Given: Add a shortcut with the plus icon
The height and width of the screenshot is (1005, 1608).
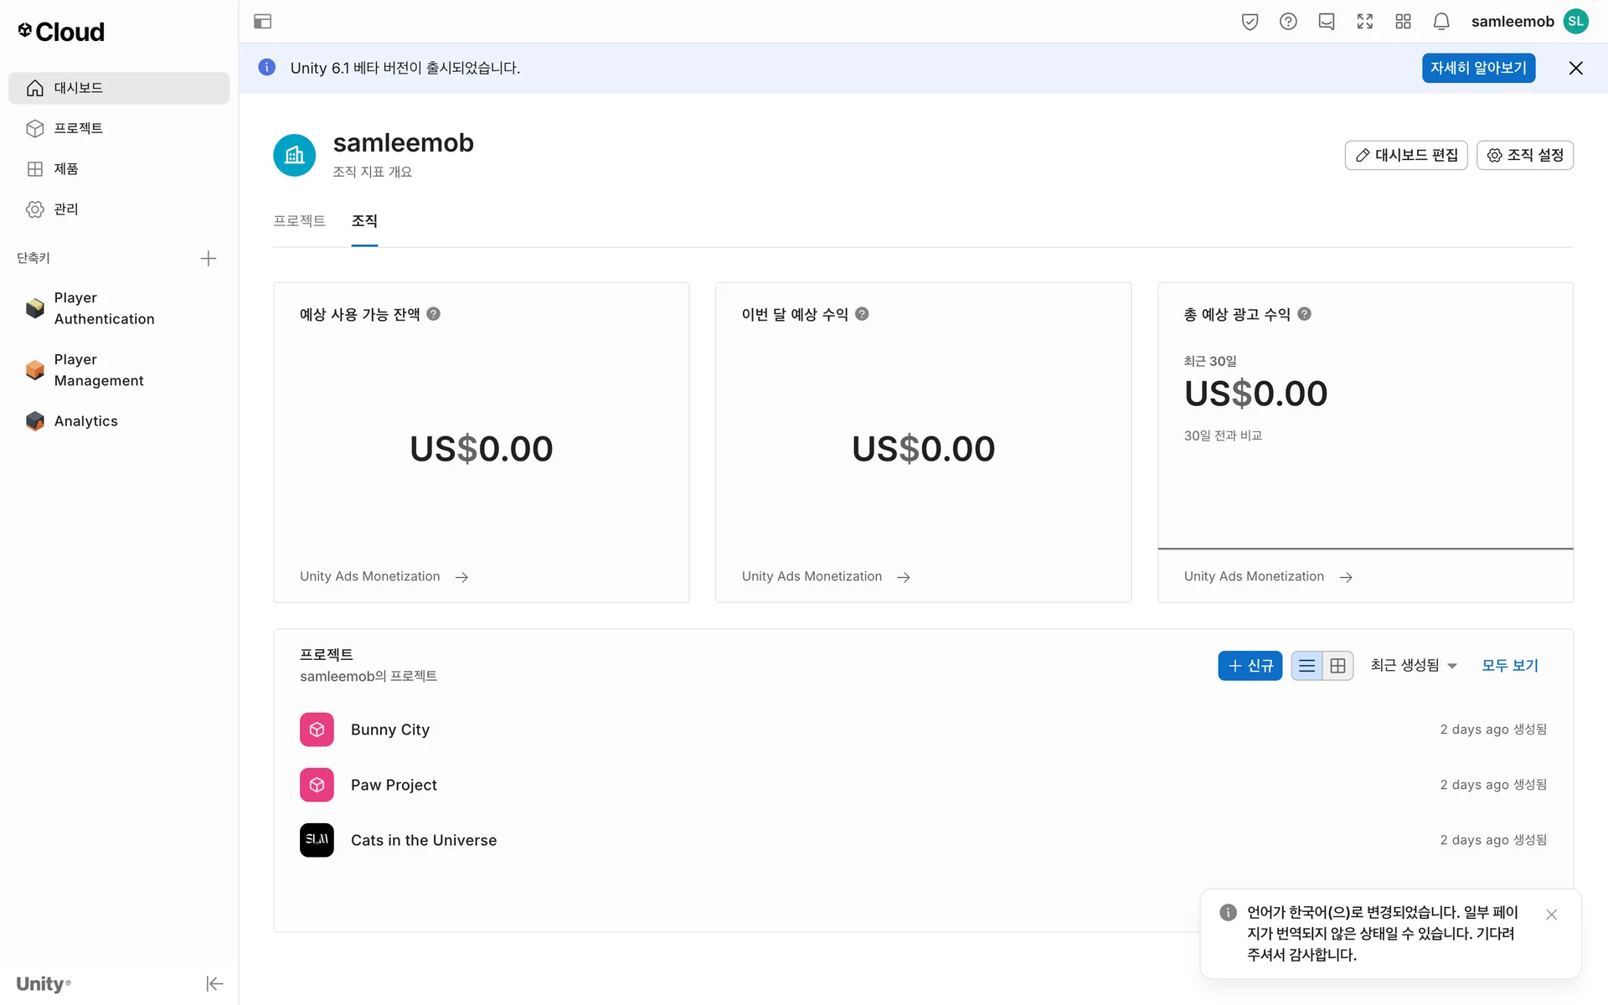Looking at the screenshot, I should [x=209, y=258].
